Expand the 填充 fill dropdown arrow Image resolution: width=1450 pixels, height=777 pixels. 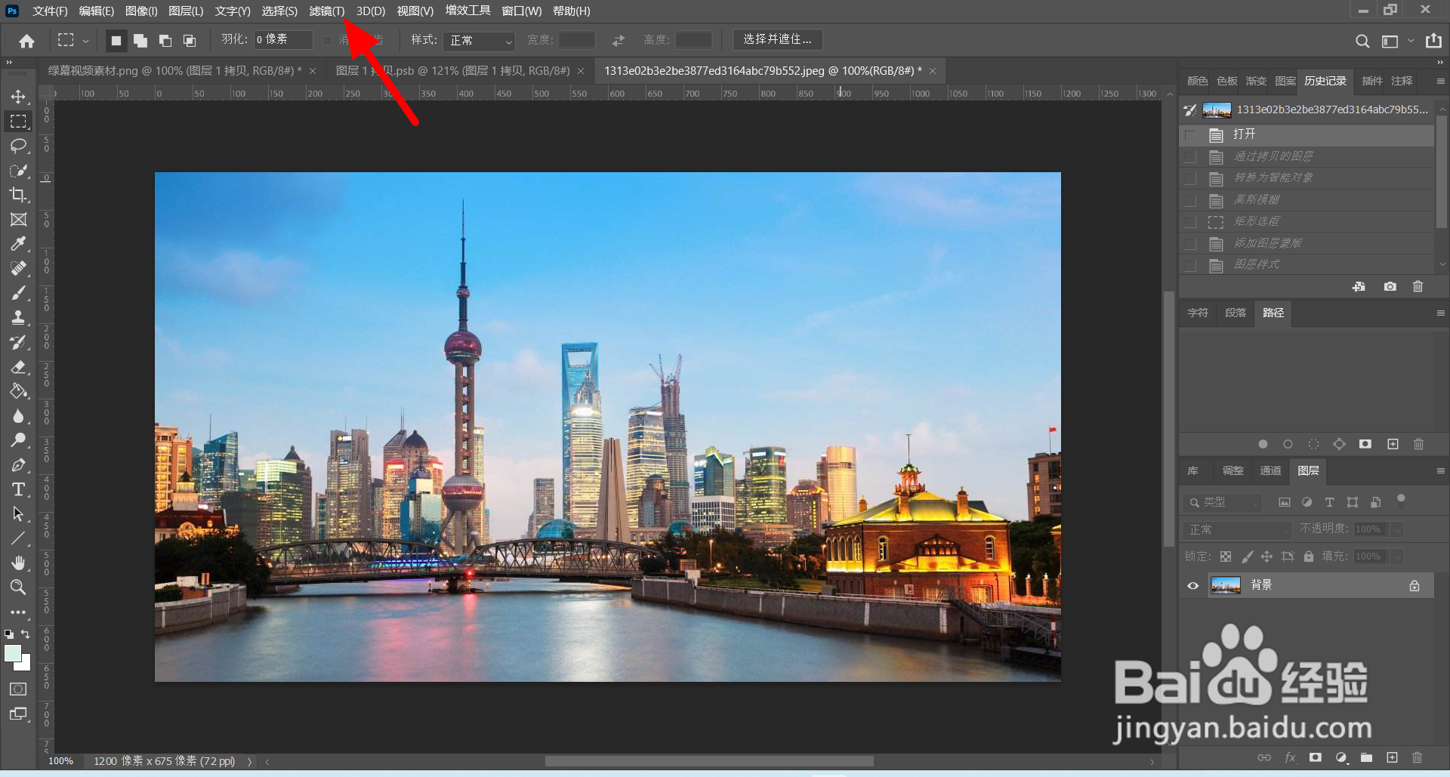click(x=1397, y=557)
